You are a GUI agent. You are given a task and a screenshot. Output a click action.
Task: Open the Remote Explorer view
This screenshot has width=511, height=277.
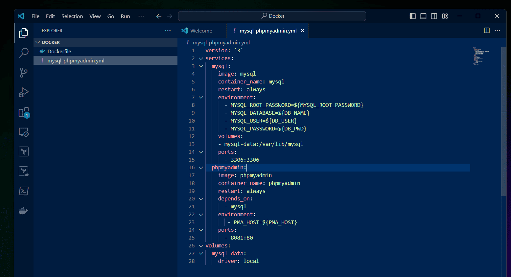[x=24, y=132]
